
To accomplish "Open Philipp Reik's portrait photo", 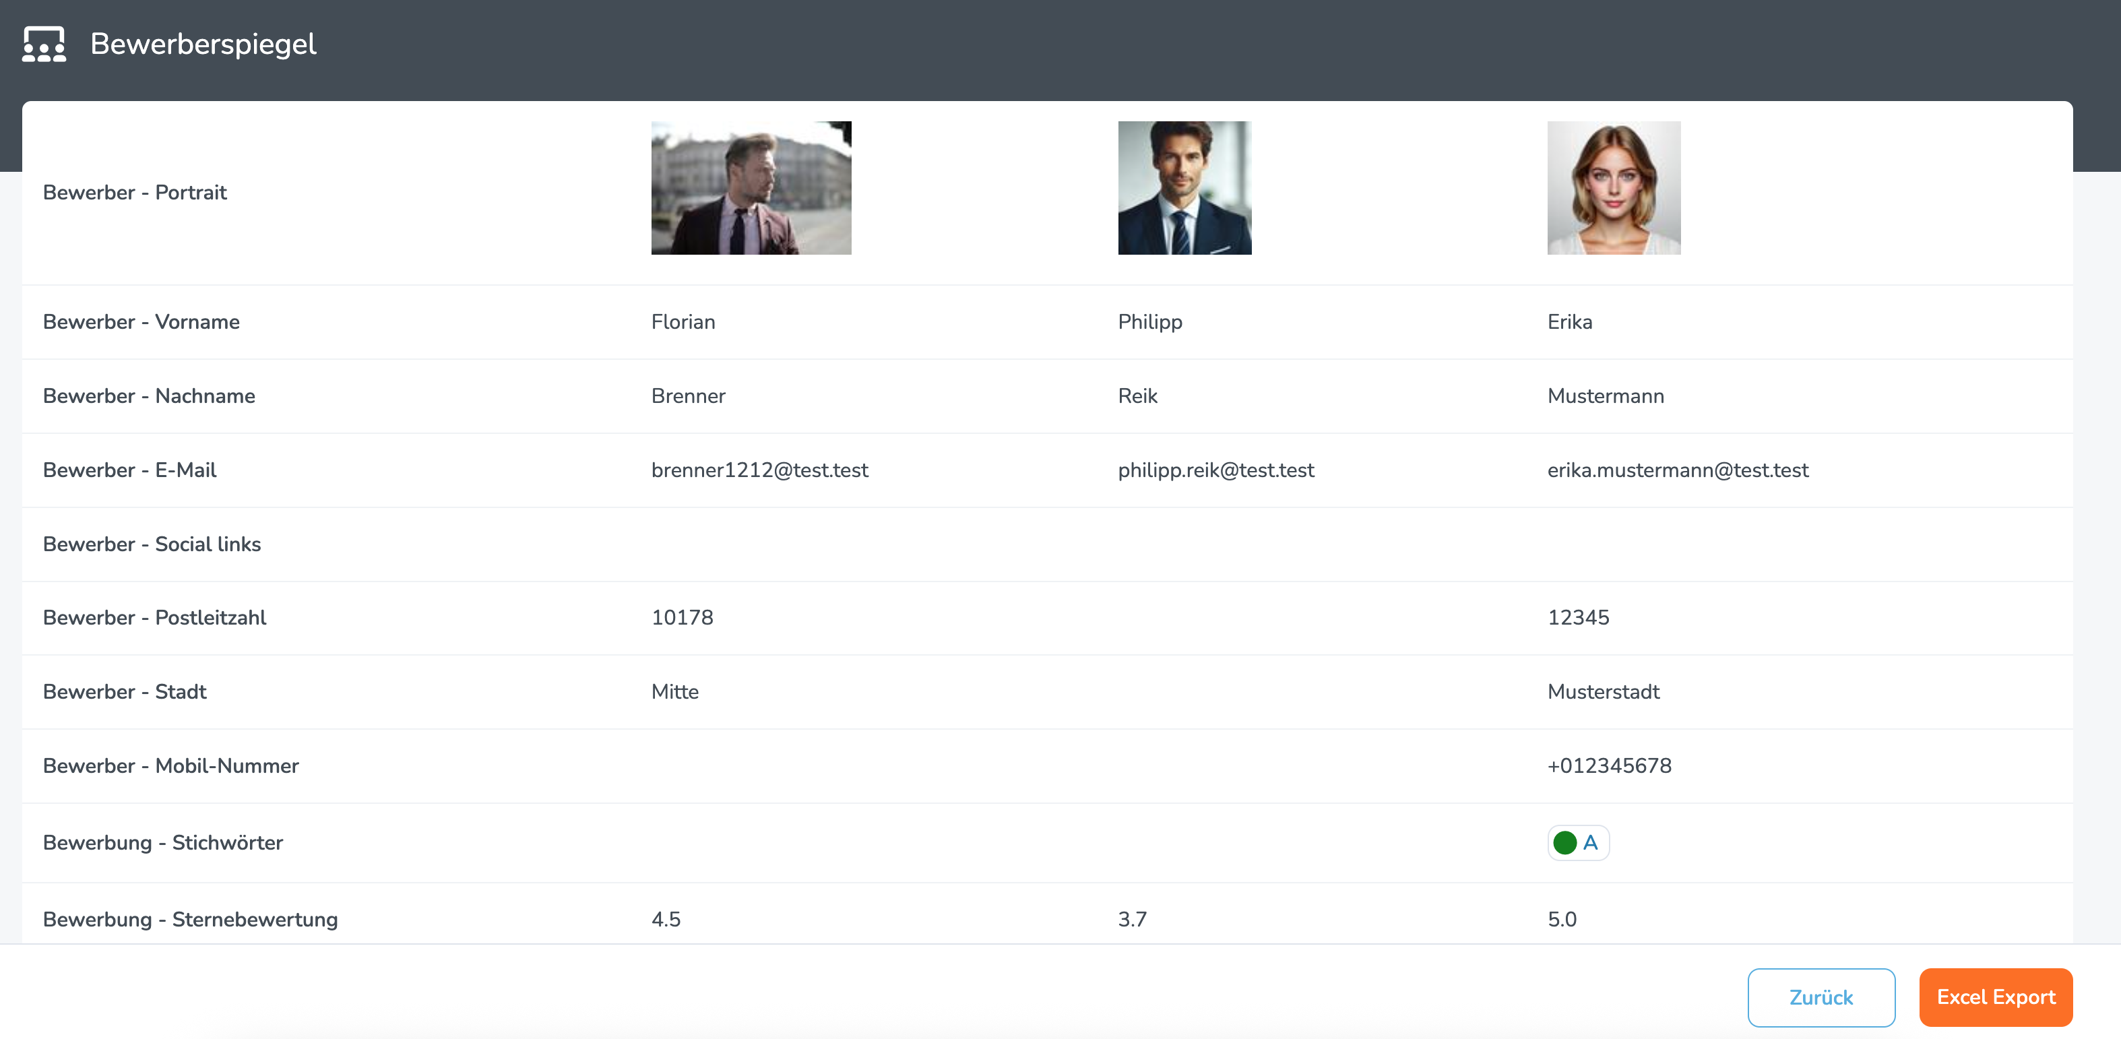I will pyautogui.click(x=1184, y=188).
